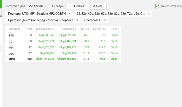Sort by 'EV bb/100' column header

(99, 29)
